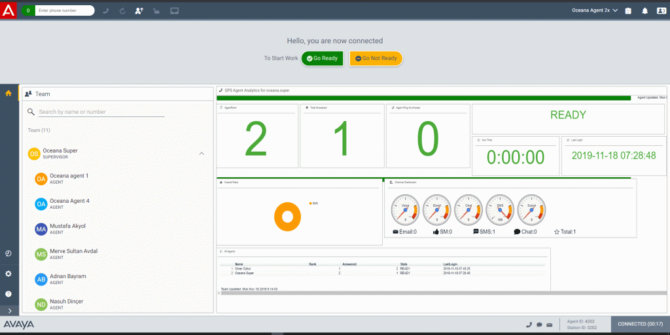Click the Total:1 star counter
Screen dimensions: 670x335
point(565,232)
